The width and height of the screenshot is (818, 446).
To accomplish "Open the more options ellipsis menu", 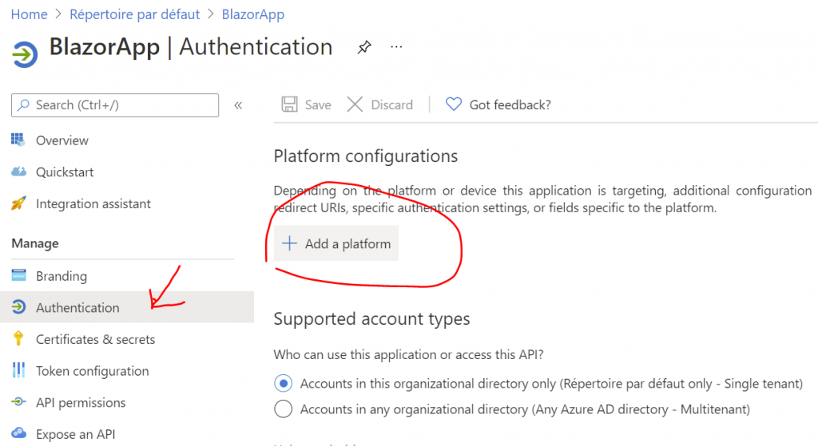I will (396, 47).
